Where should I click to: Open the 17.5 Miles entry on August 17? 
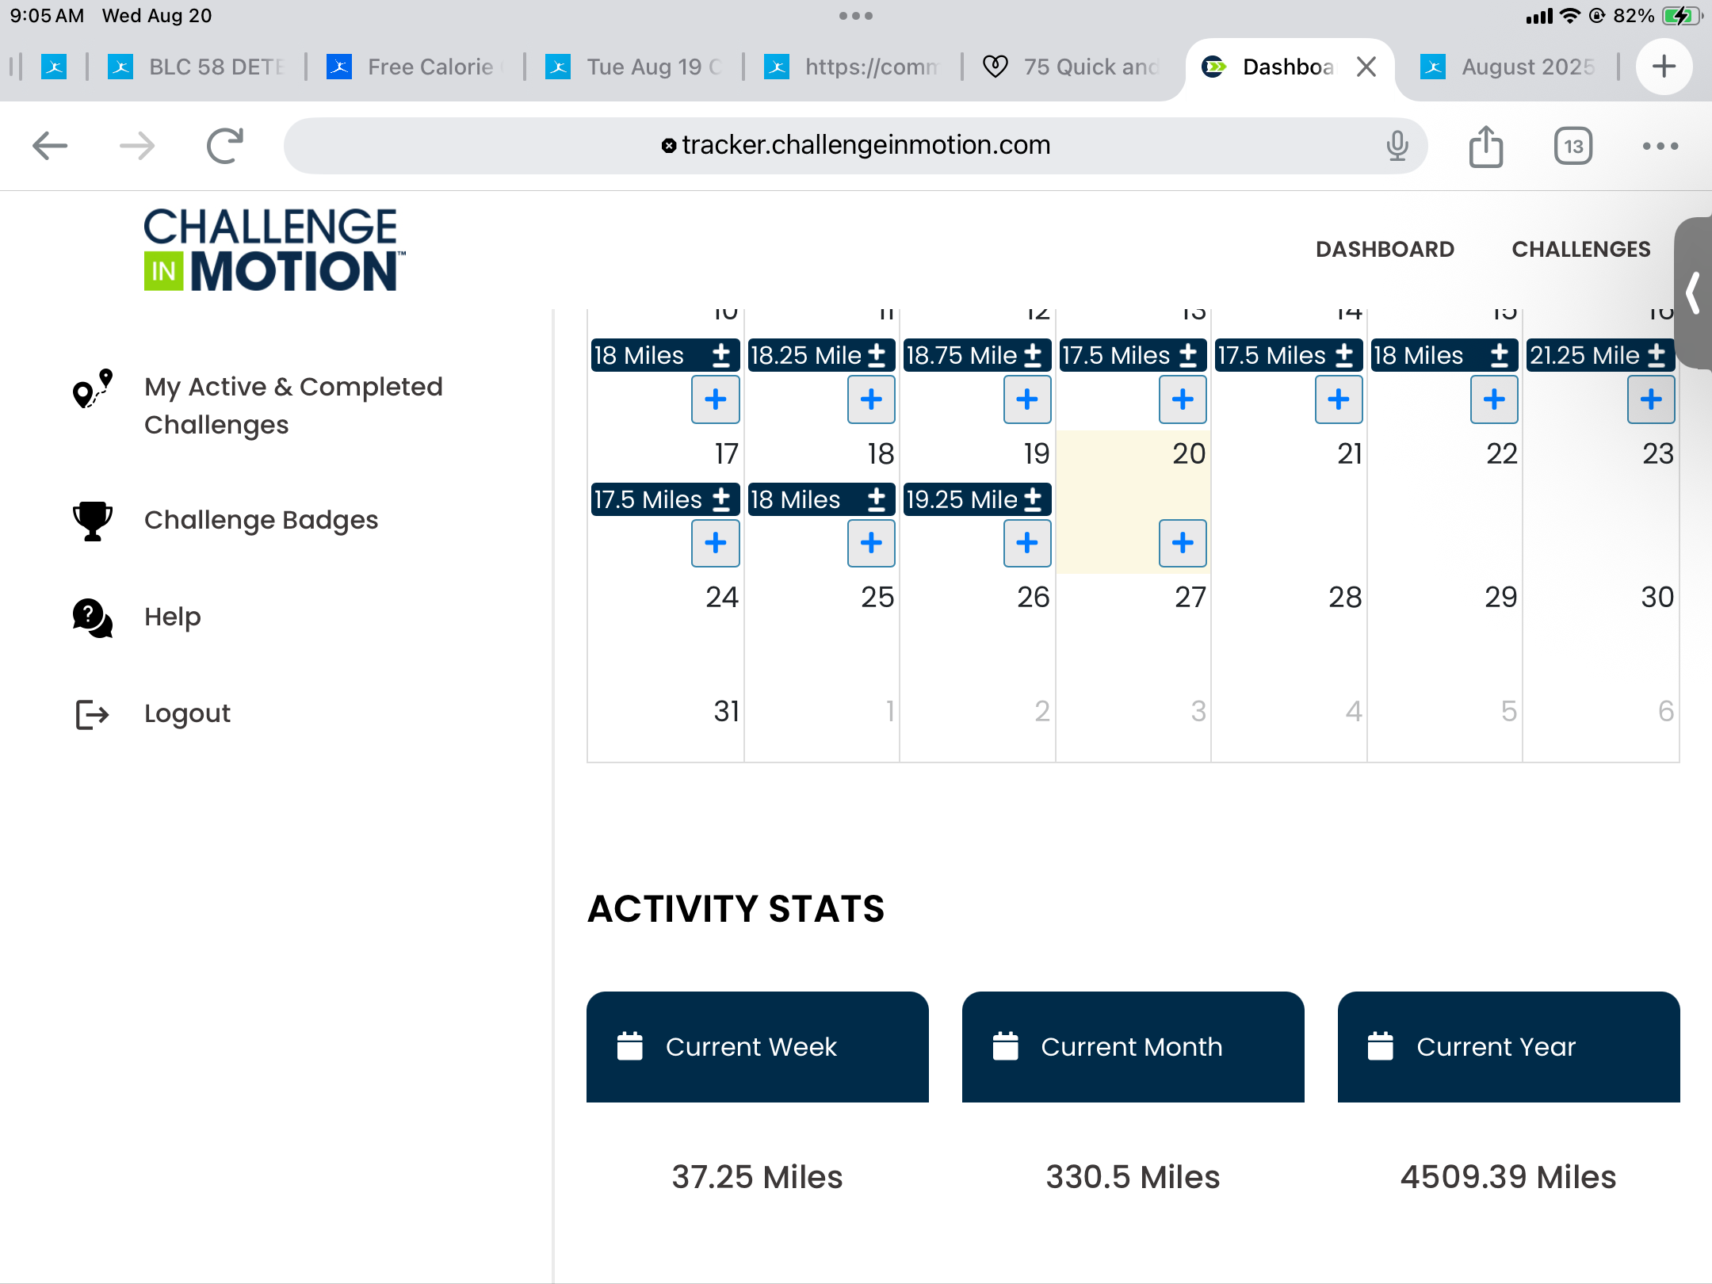pyautogui.click(x=665, y=499)
